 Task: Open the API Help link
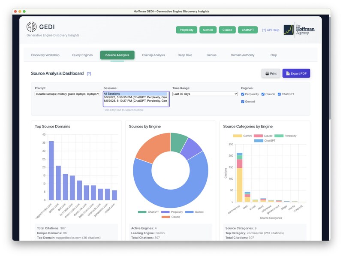click(x=271, y=30)
